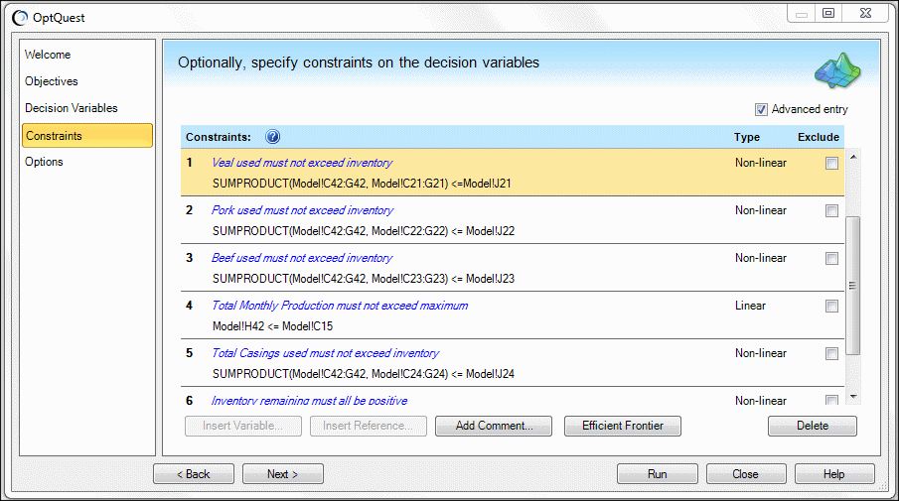Screen dimensions: 899x501
Task: Select 'Total Monthly Production must not exceed maximum'
Action: point(340,306)
